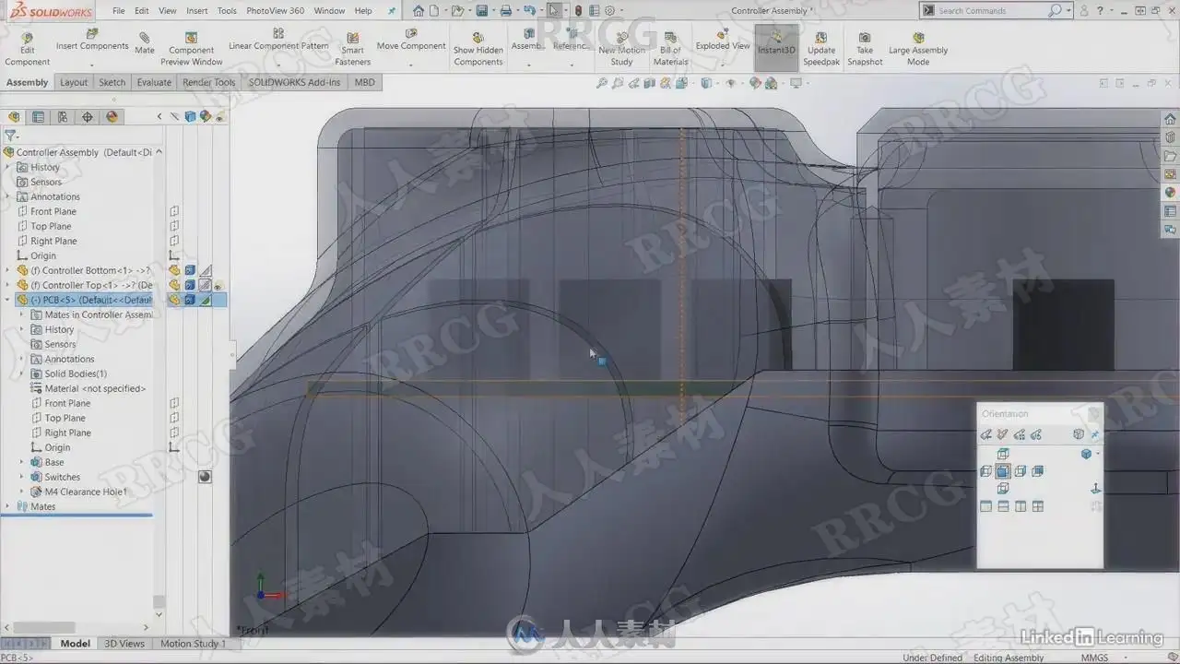Screen dimensions: 1180x664
Task: Expand the Switches feature
Action: click(x=22, y=477)
